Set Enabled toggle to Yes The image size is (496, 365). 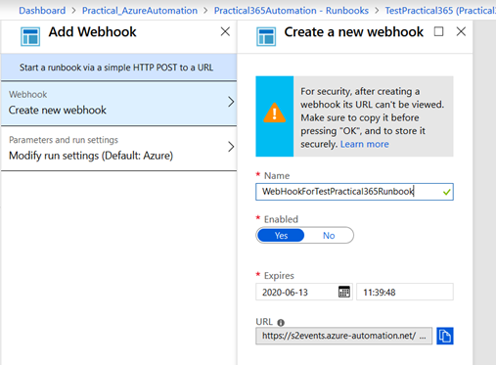(x=281, y=236)
